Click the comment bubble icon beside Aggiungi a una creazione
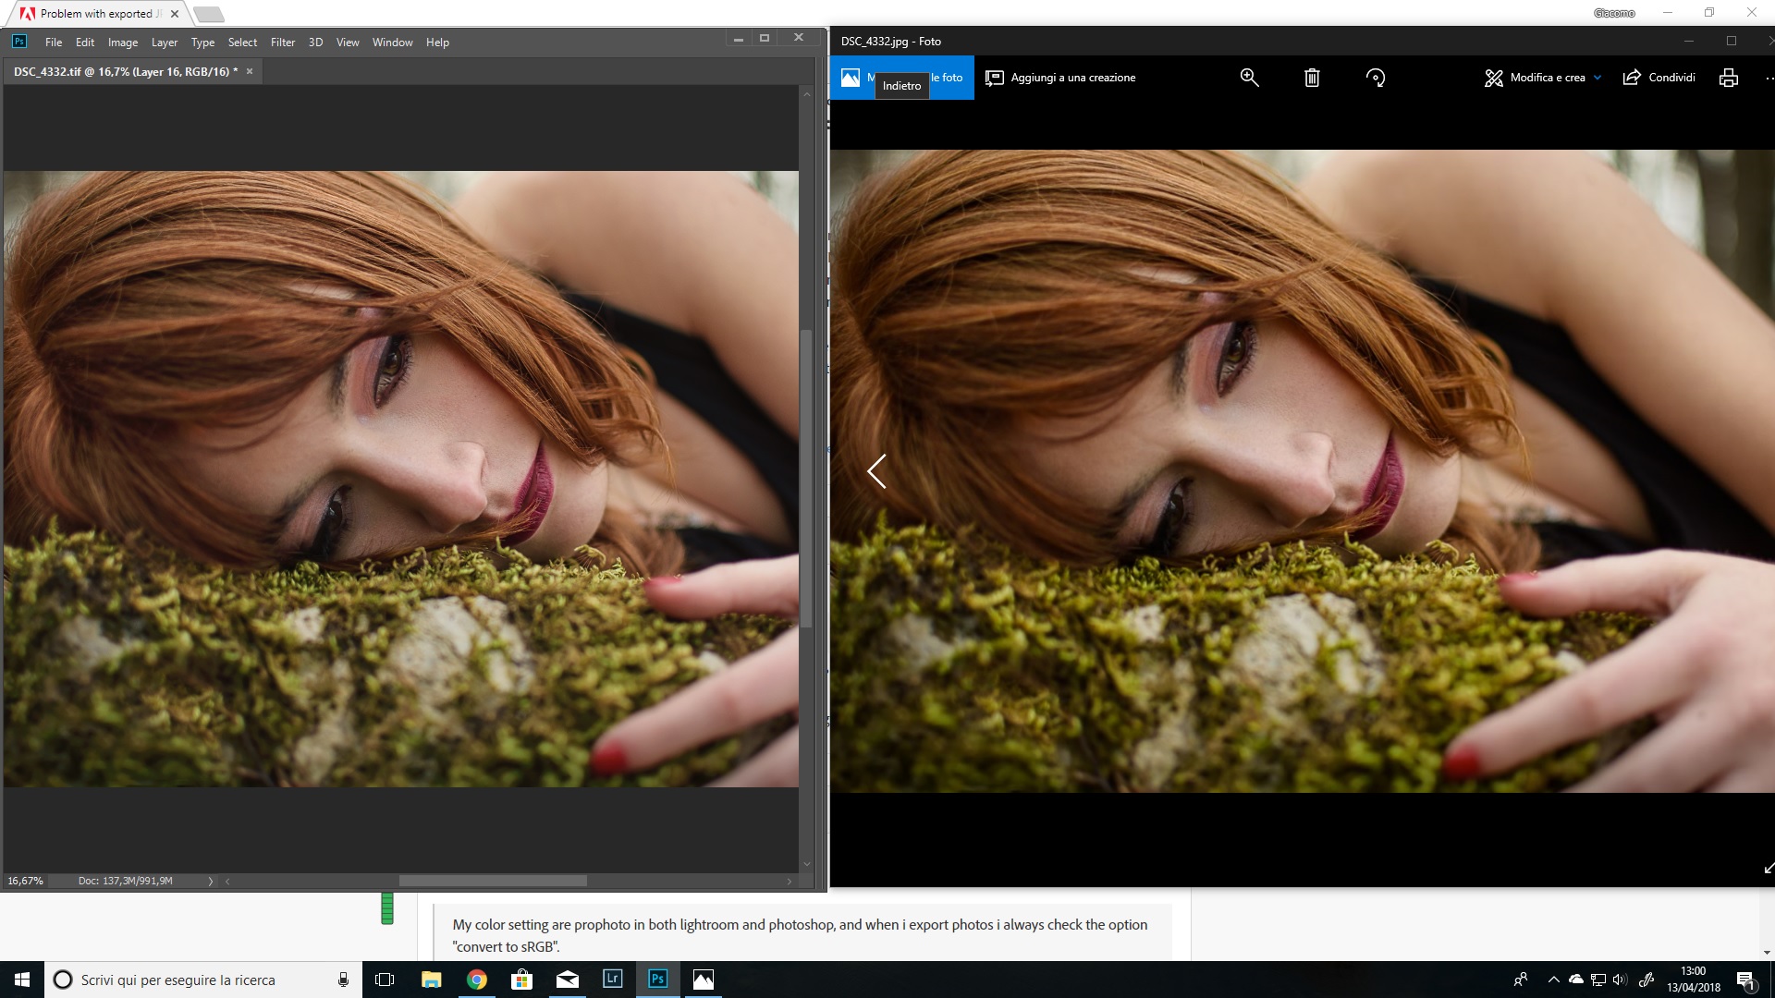The image size is (1775, 998). tap(994, 78)
